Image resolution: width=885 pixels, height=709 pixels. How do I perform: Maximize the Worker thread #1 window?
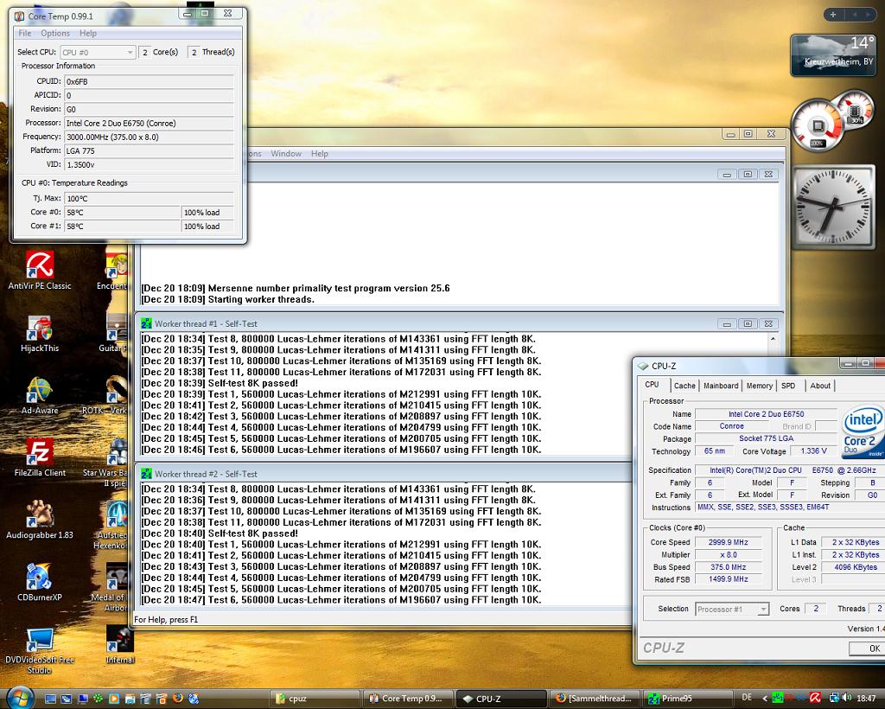click(x=748, y=323)
